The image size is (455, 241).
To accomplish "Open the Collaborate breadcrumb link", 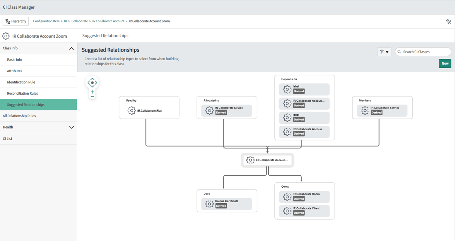I will pyautogui.click(x=79, y=21).
